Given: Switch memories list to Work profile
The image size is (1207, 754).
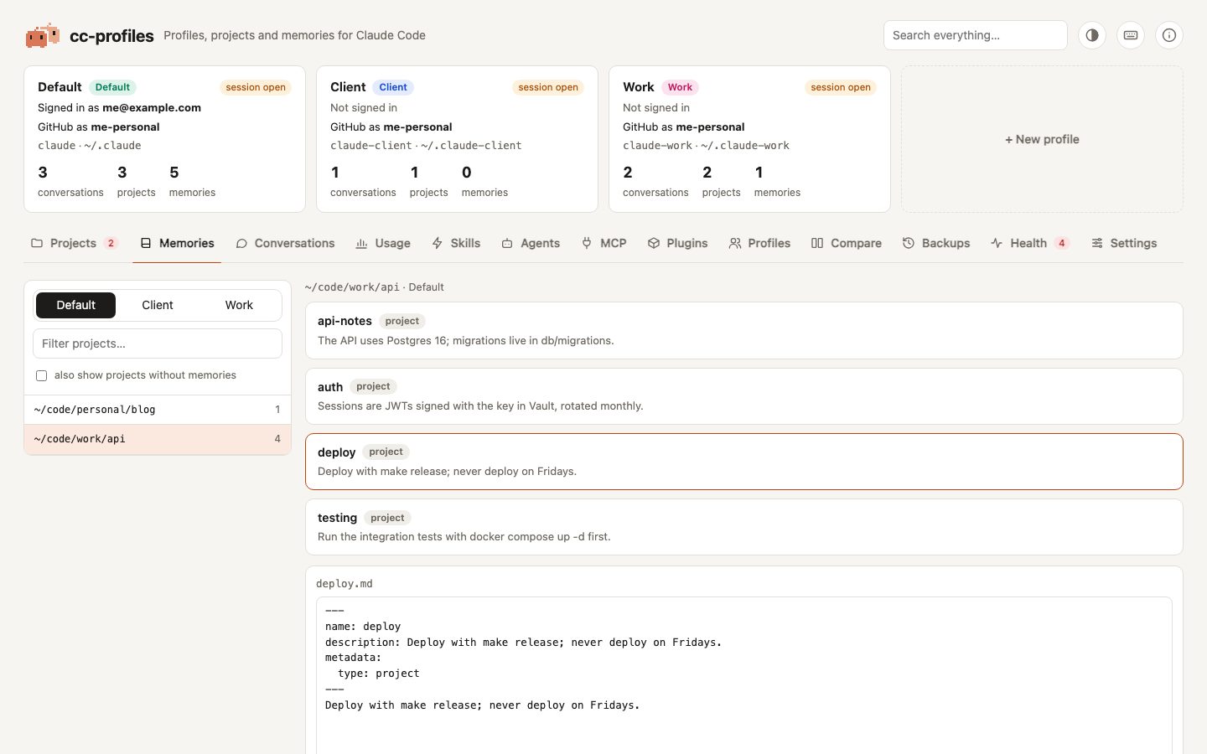Looking at the screenshot, I should (239, 305).
